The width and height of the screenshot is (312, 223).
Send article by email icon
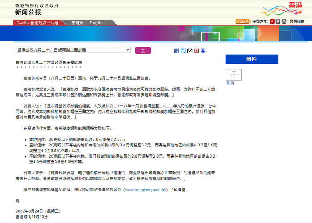tap(189, 51)
